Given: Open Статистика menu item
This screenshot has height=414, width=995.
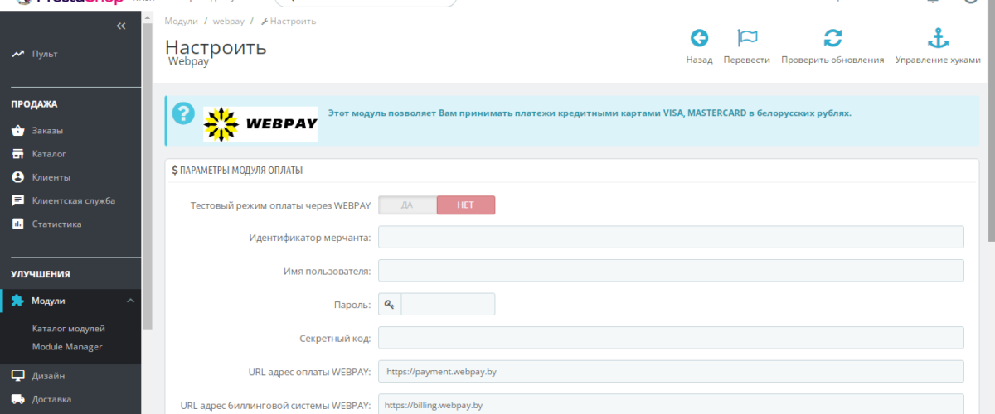Looking at the screenshot, I should coord(57,224).
